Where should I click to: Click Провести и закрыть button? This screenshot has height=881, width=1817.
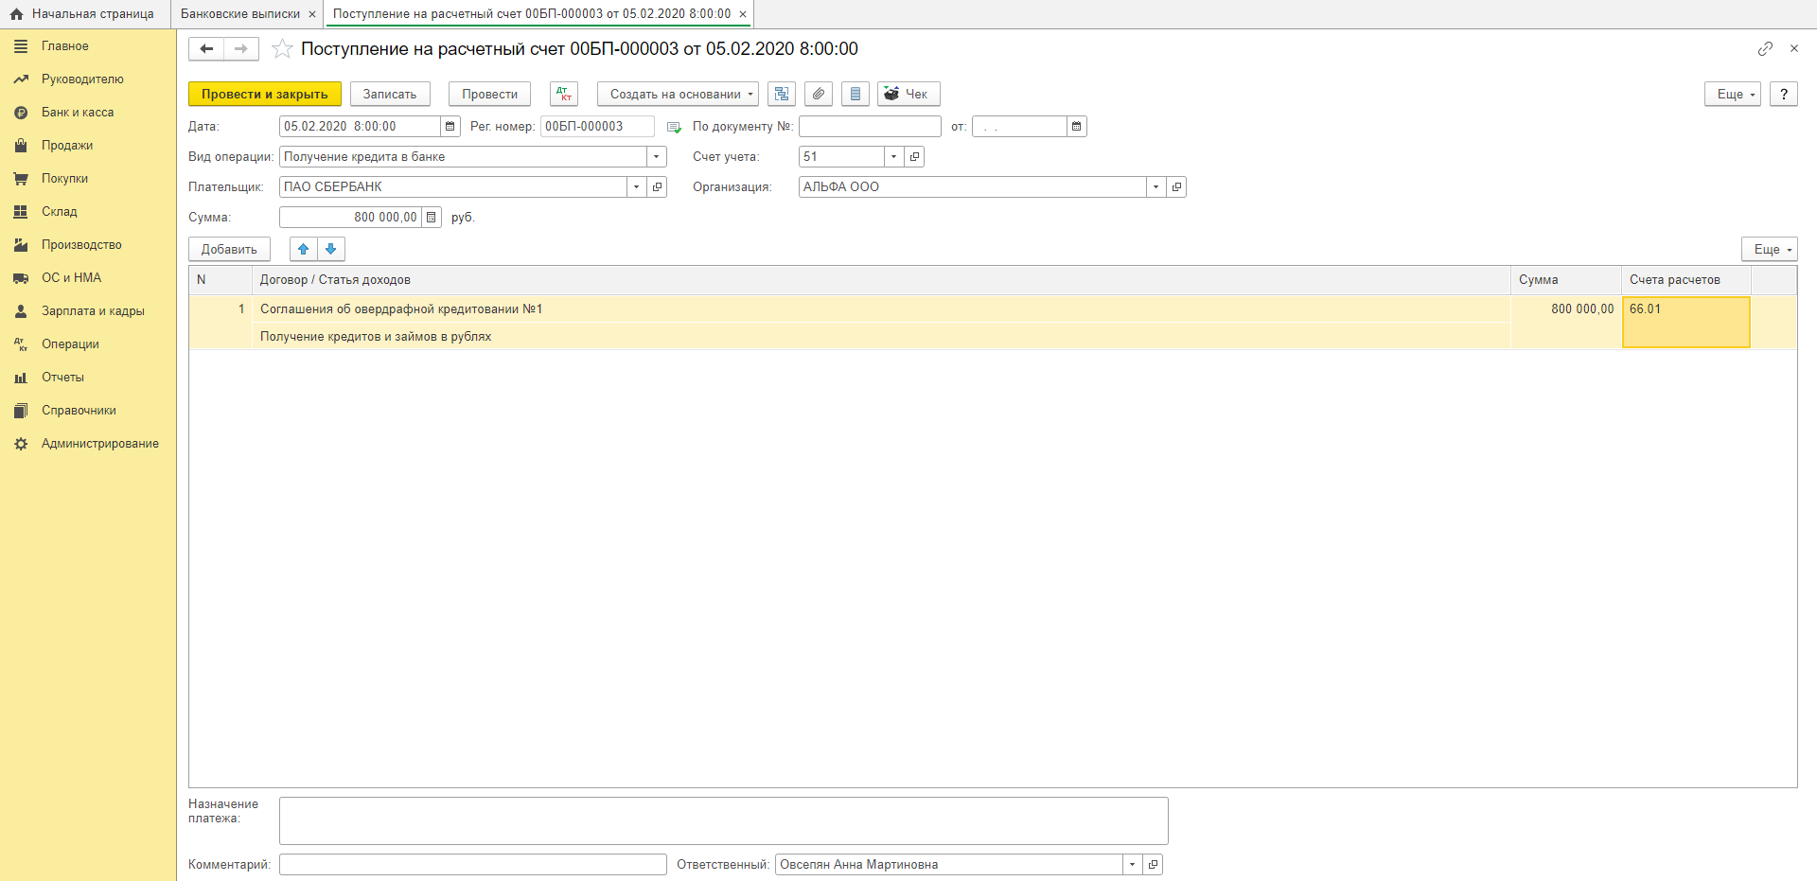coord(265,94)
